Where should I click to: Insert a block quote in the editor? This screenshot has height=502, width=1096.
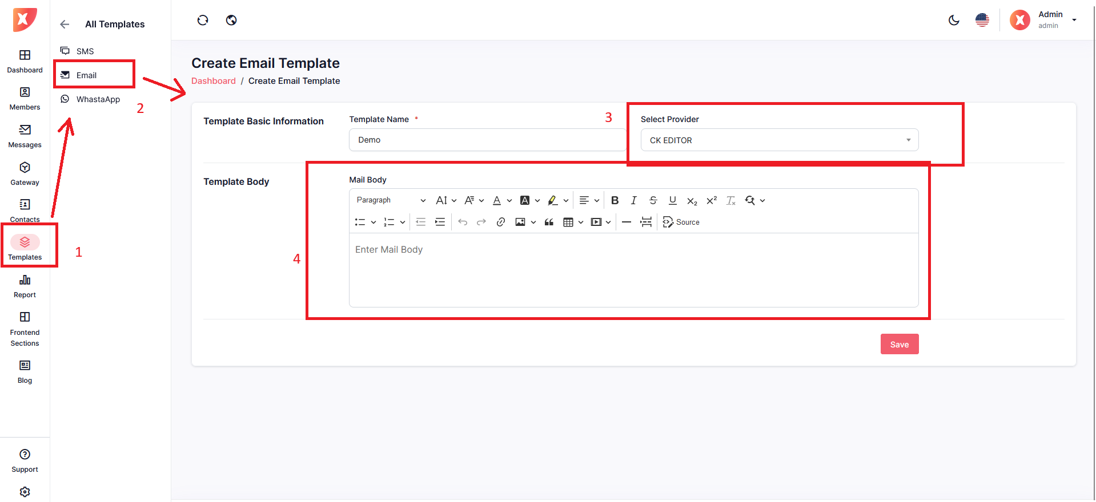(549, 222)
